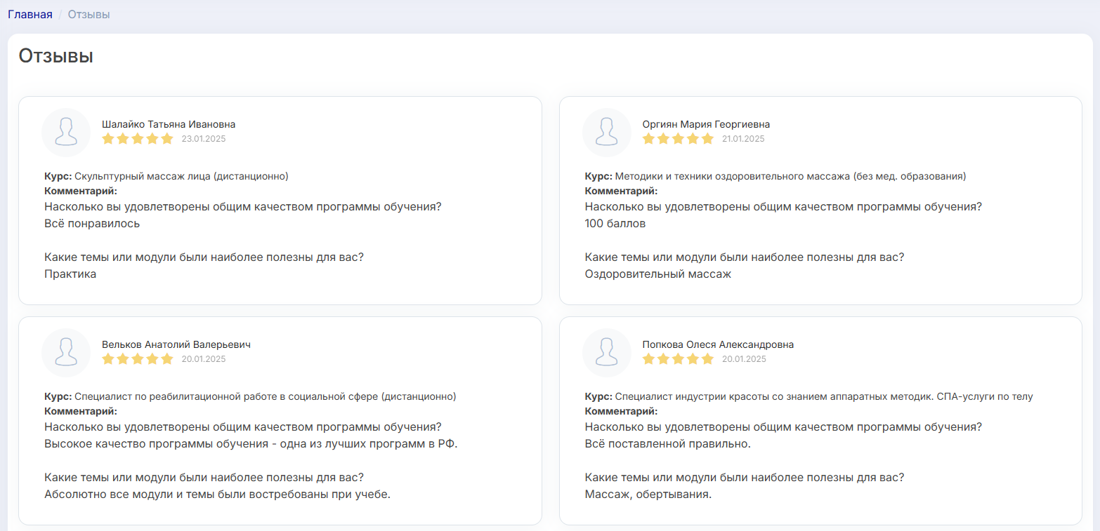The height and width of the screenshot is (531, 1100).
Task: Click the Главная breadcrumb link
Action: tap(30, 14)
